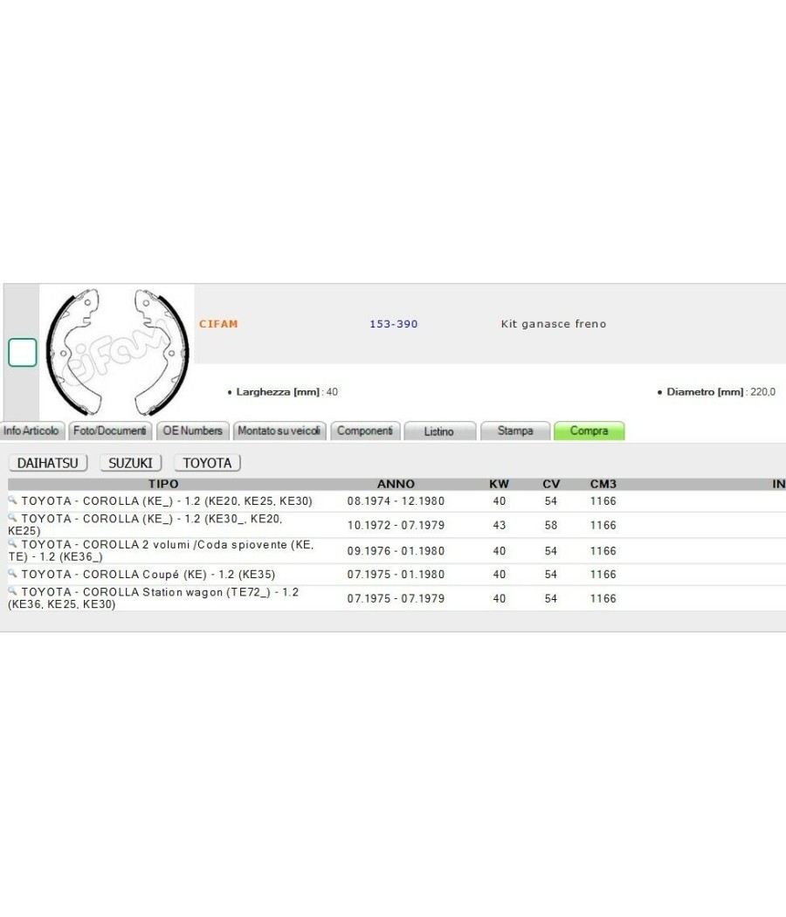The height and width of the screenshot is (917, 786).
Task: Click the Larghezza [mm] : 40 specification
Action: pyautogui.click(x=283, y=392)
